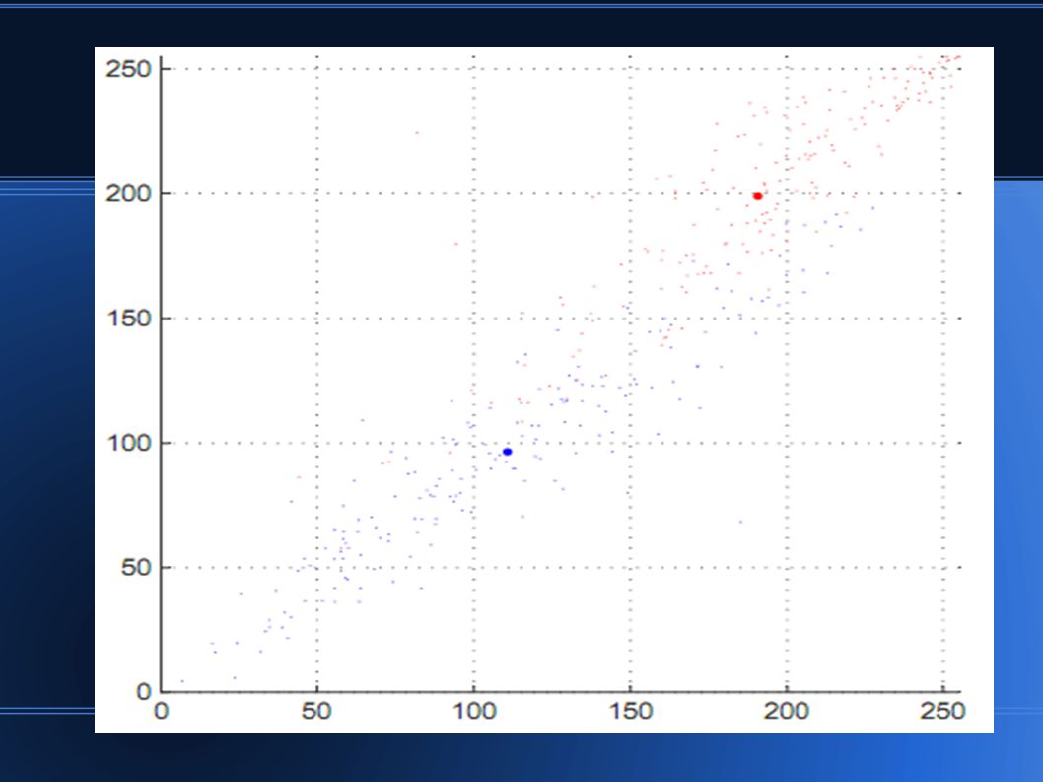This screenshot has height=782, width=1043.
Task: Select the vertical axis label 250
Action: [129, 69]
